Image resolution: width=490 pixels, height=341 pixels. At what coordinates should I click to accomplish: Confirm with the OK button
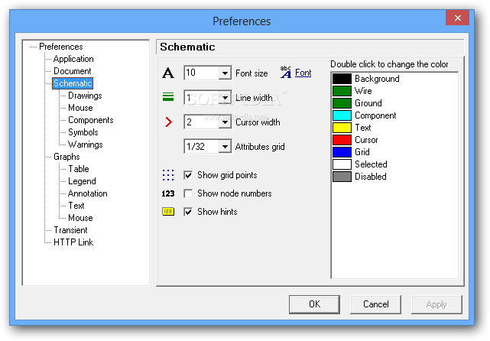coord(314,304)
